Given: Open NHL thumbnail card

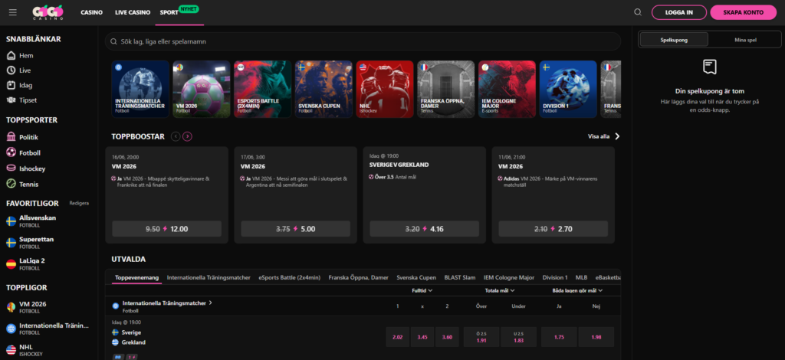Looking at the screenshot, I should 385,89.
